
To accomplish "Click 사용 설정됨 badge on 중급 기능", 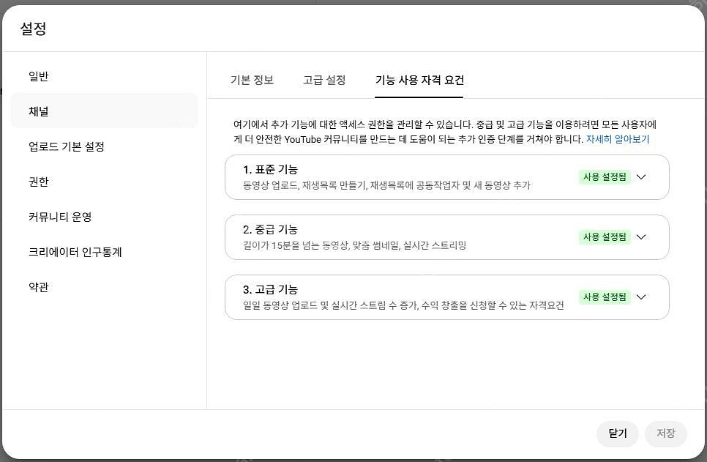I will point(605,237).
